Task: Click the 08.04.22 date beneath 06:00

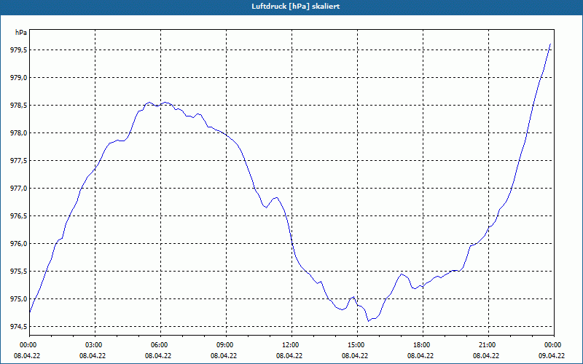Action: click(x=158, y=356)
